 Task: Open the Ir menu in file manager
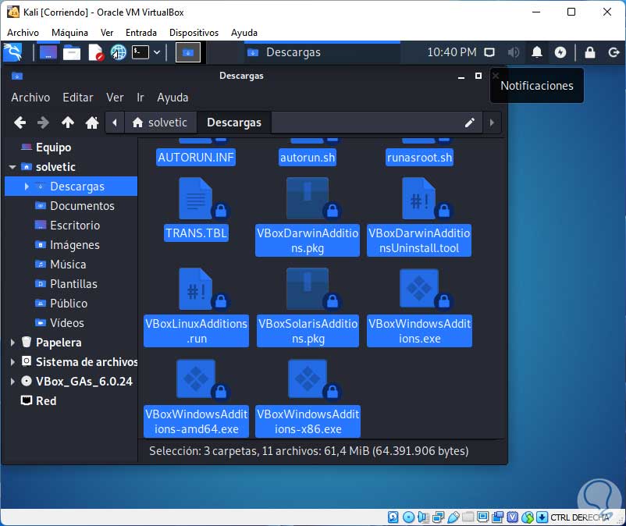pos(140,98)
